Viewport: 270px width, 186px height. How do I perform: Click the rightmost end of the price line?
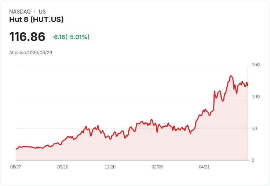click(248, 86)
